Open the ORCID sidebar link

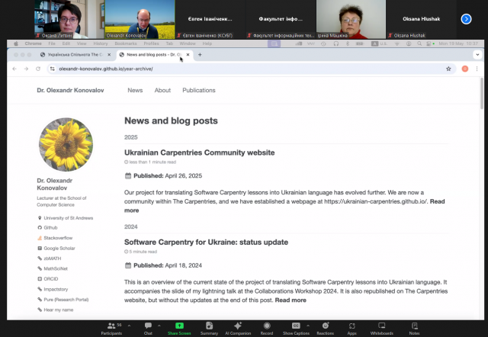pyautogui.click(x=51, y=279)
